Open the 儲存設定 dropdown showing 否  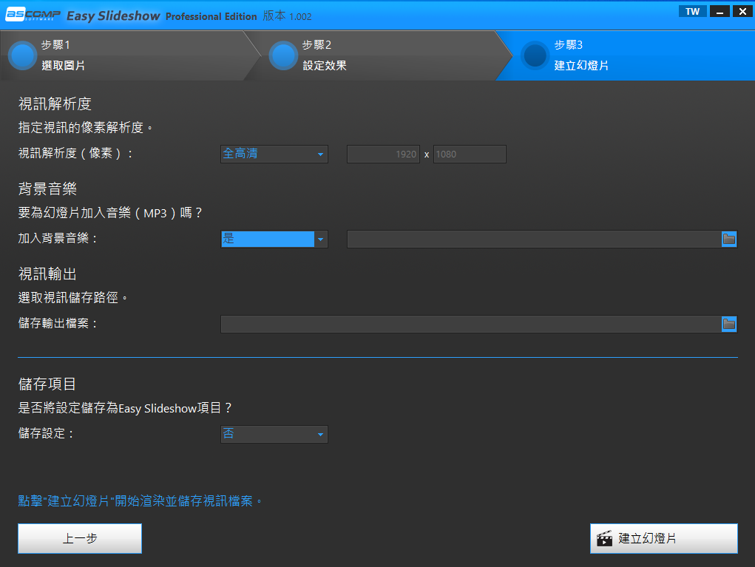tap(274, 434)
